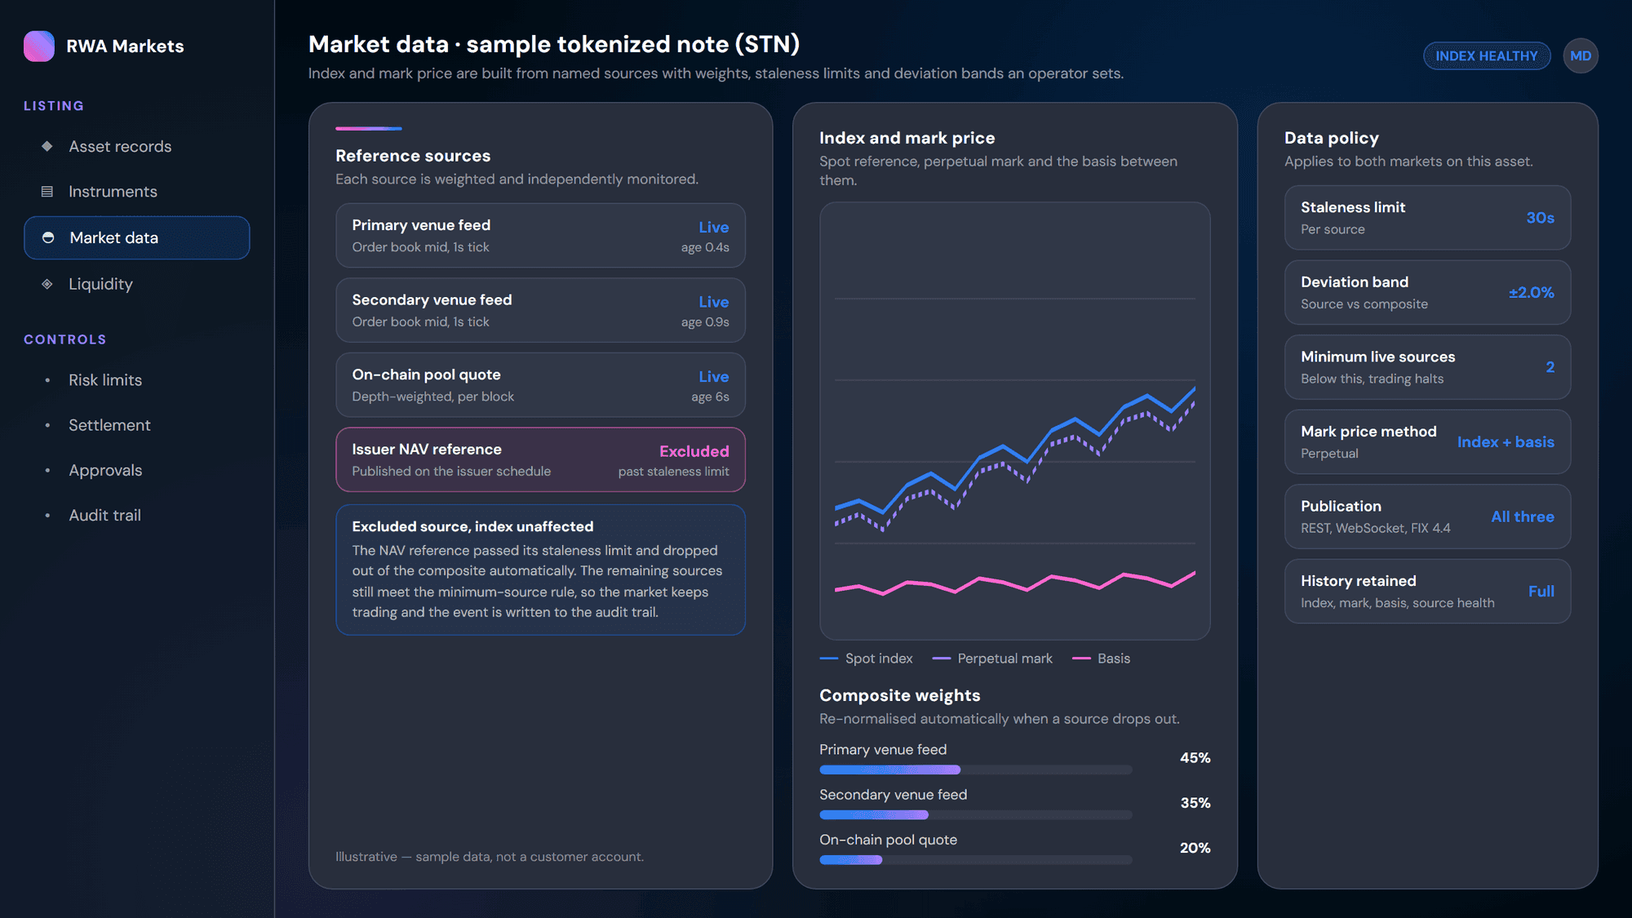The image size is (1632, 918).
Task: Click the Illustrative sample data footnote
Action: (489, 857)
